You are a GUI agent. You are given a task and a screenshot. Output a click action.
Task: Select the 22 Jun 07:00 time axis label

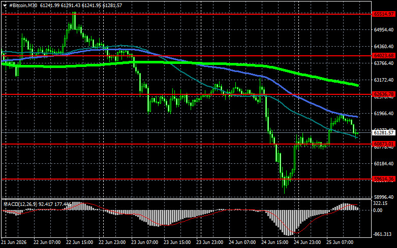point(47,242)
